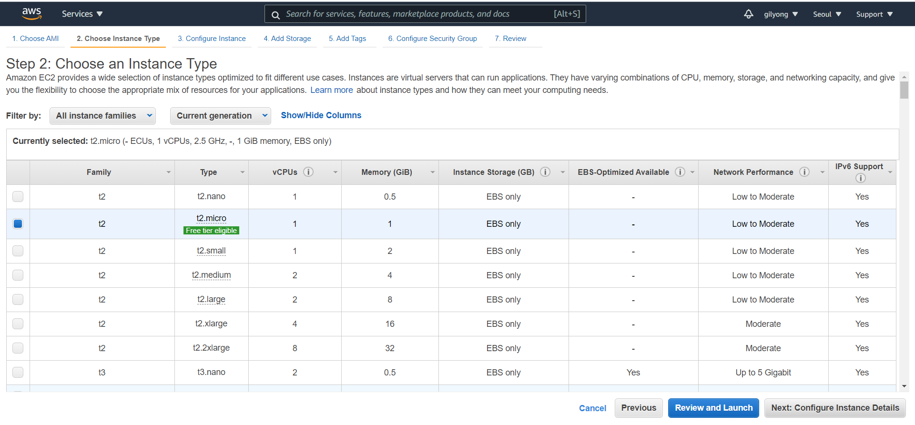Select the t2.xlarge instance checkbox
Viewport: 915px width, 425px height.
(18, 324)
